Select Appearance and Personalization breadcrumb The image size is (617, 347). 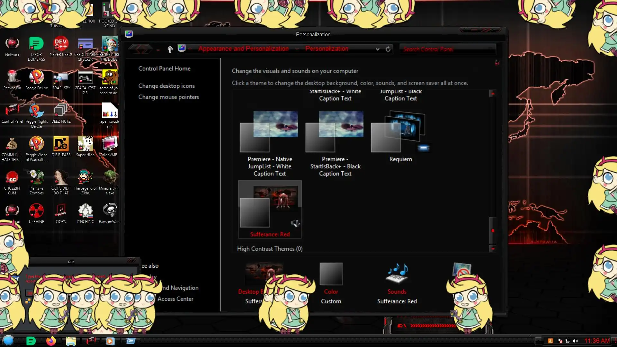pyautogui.click(x=243, y=49)
